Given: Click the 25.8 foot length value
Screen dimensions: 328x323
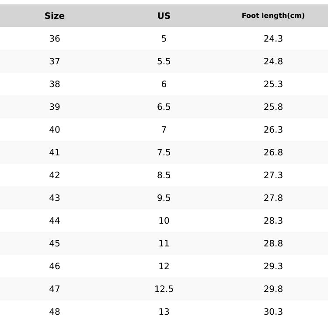Looking at the screenshot, I should (x=273, y=107).
